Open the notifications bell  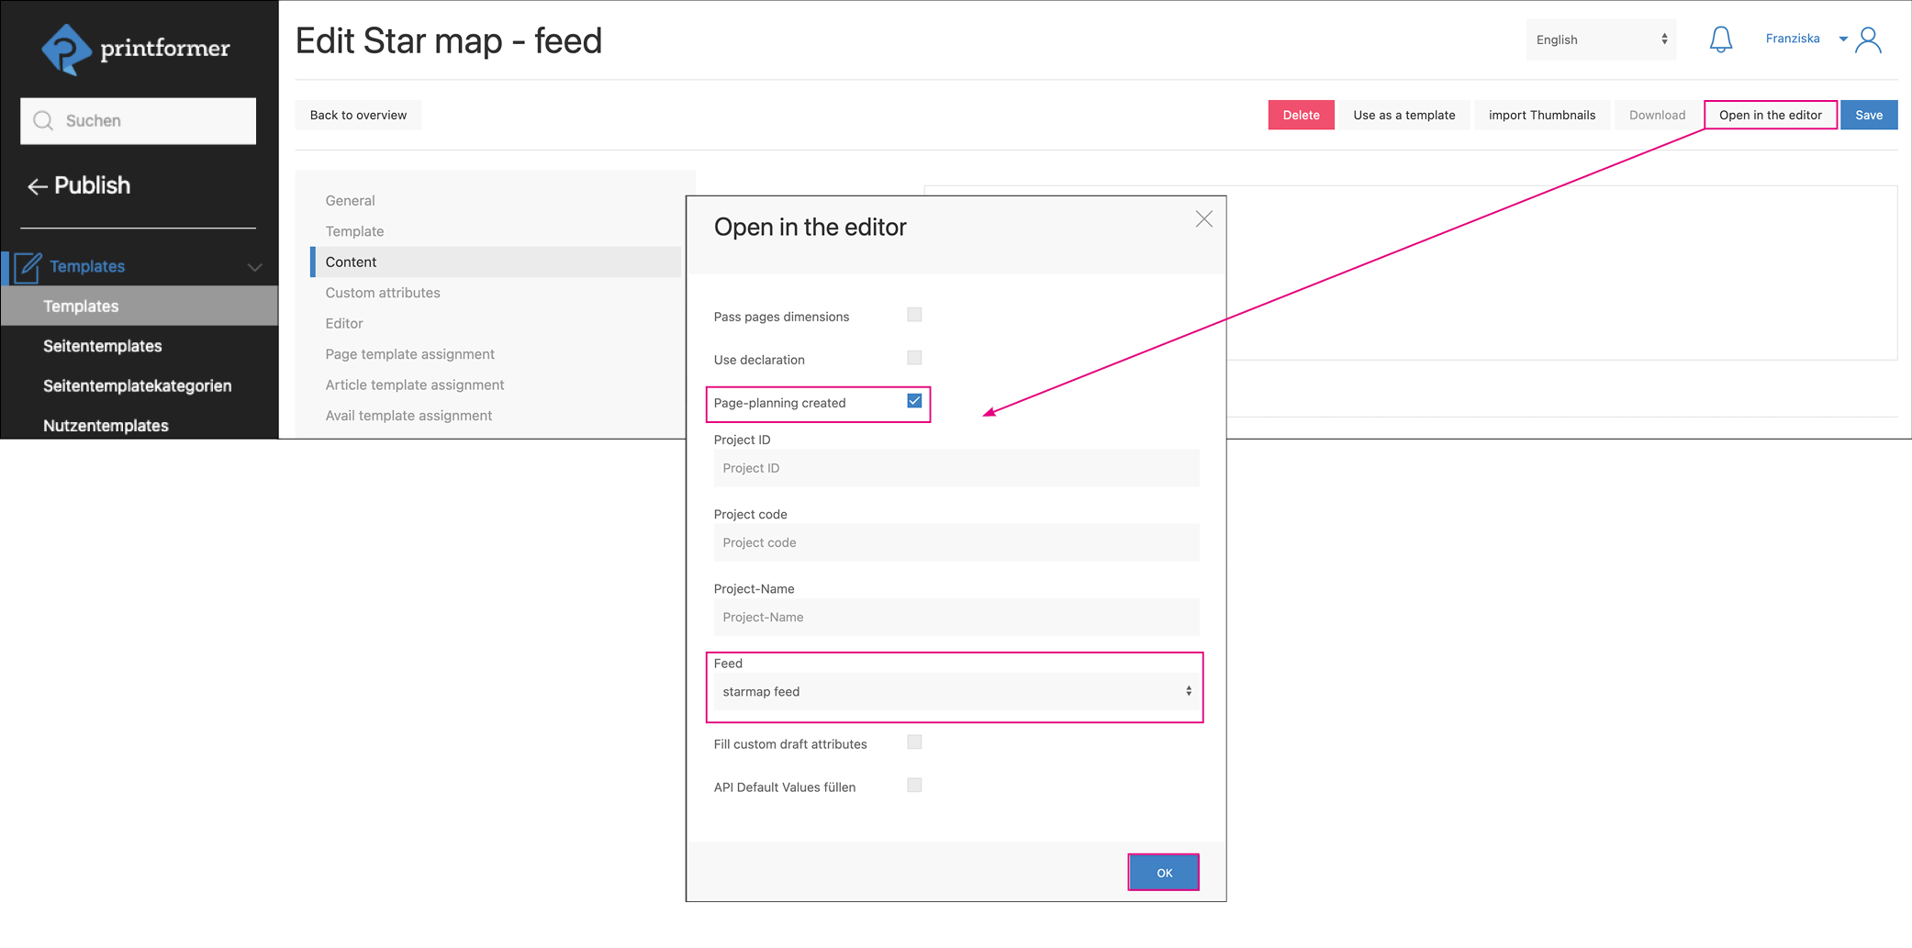point(1720,39)
